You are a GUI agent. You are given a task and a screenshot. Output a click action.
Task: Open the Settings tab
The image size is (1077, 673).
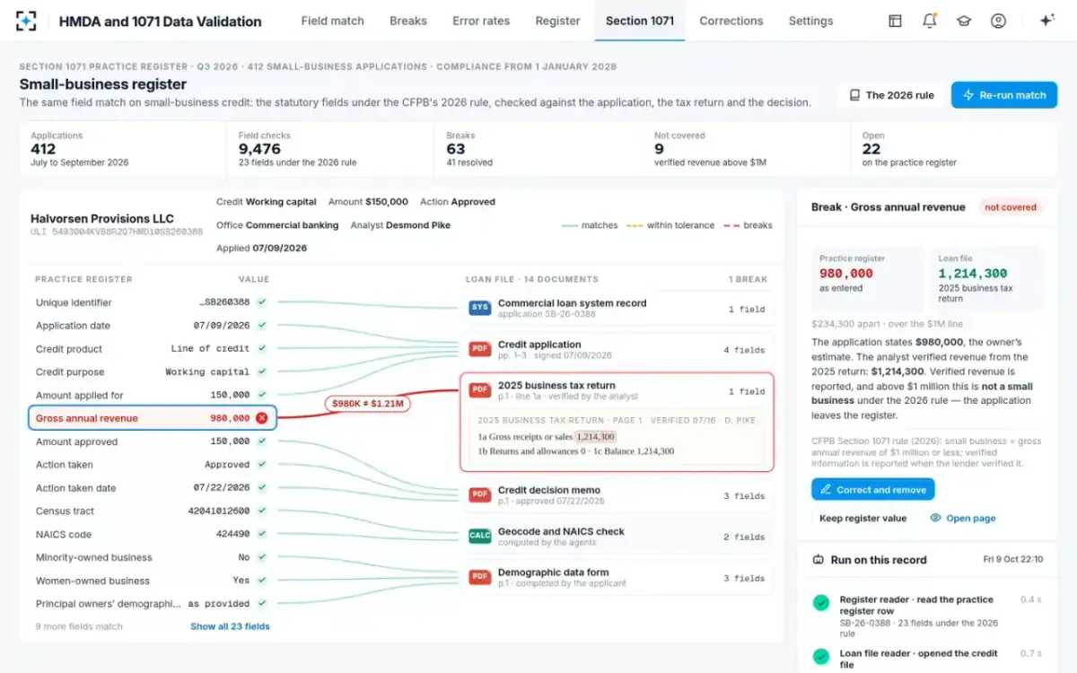(x=810, y=21)
